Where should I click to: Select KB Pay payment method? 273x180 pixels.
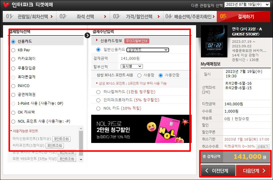coord(13,50)
